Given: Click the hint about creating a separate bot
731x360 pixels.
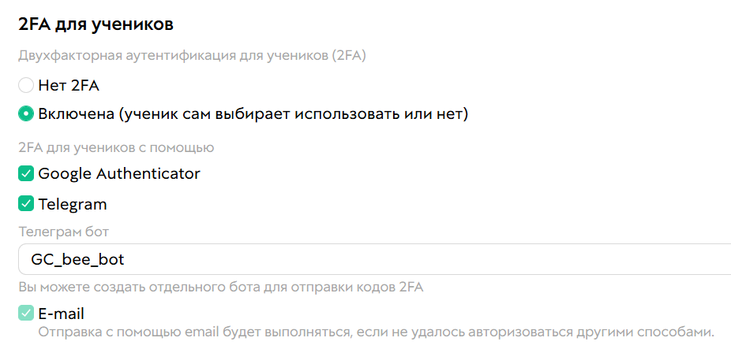Looking at the screenshot, I should click(x=221, y=287).
